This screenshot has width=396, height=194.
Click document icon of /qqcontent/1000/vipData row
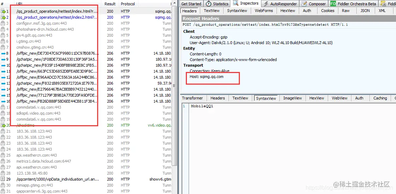click(x=3, y=179)
